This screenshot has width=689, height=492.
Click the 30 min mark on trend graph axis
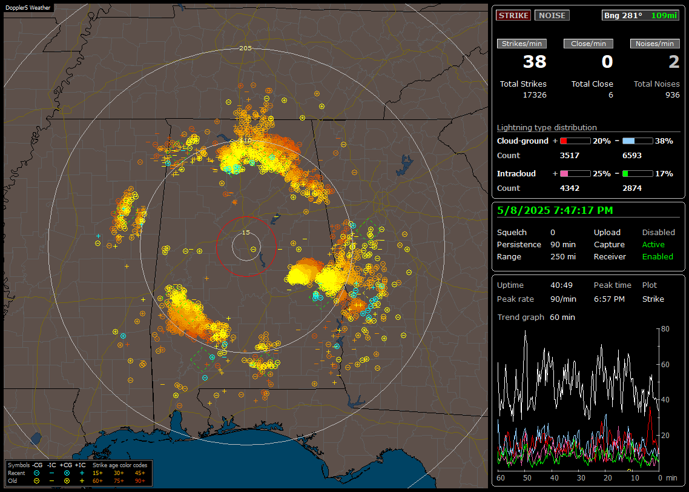coord(581,478)
